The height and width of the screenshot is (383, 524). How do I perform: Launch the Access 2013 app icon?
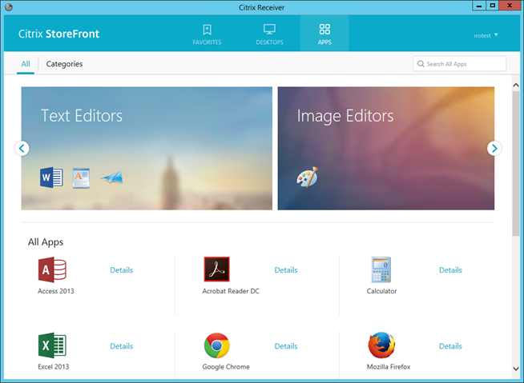point(52,269)
